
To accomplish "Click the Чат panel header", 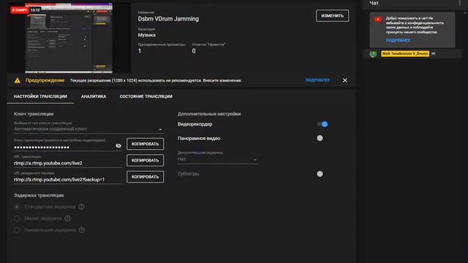I will coord(374,3).
